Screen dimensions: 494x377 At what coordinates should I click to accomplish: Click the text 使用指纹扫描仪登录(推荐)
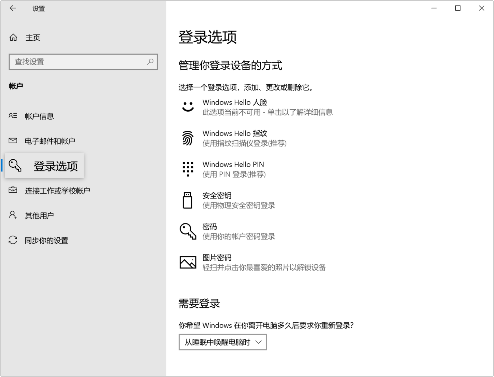coord(245,143)
